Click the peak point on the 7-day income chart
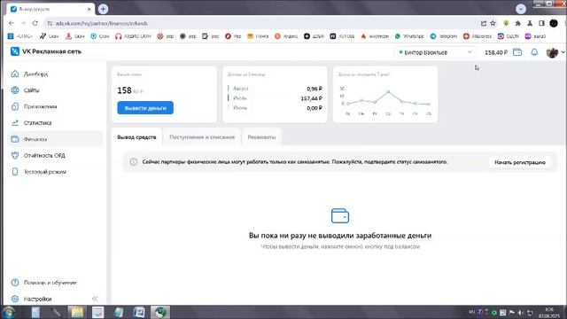This screenshot has width=567, height=319. click(388, 92)
